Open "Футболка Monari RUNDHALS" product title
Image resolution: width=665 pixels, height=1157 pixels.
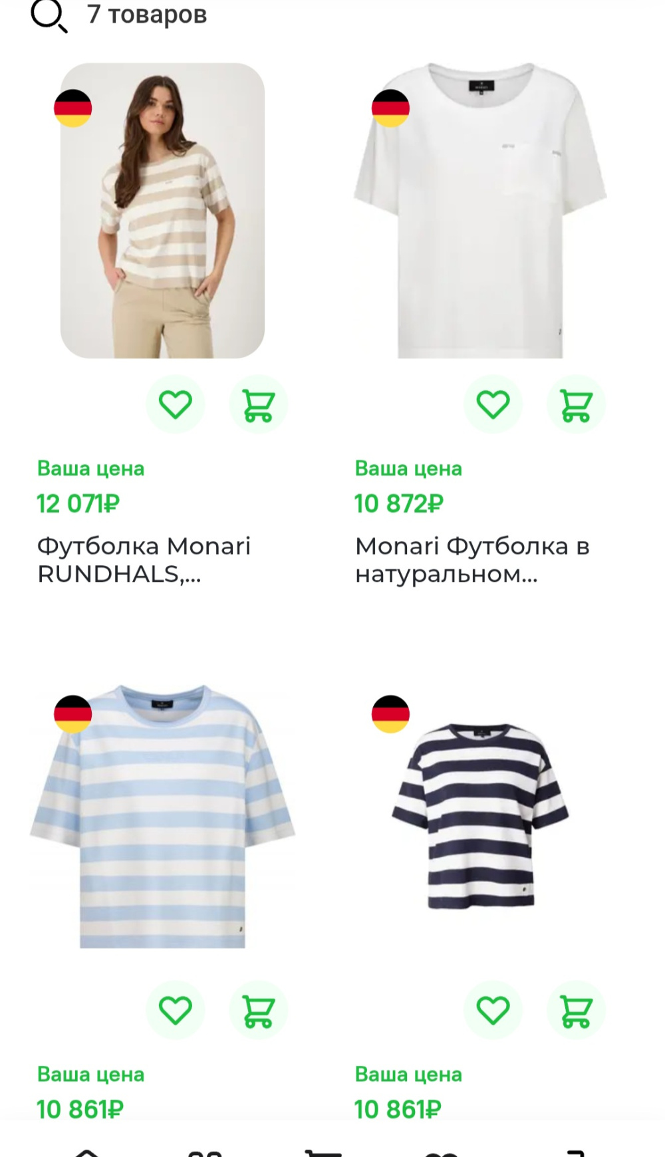[144, 560]
